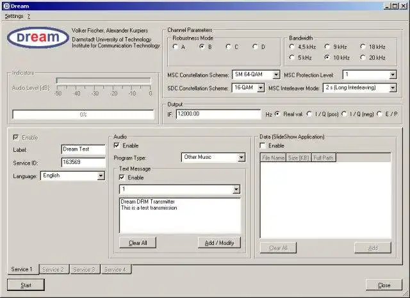Image resolution: width=410 pixels, height=298 pixels.
Task: Click the Full Path column header
Action: click(x=324, y=158)
